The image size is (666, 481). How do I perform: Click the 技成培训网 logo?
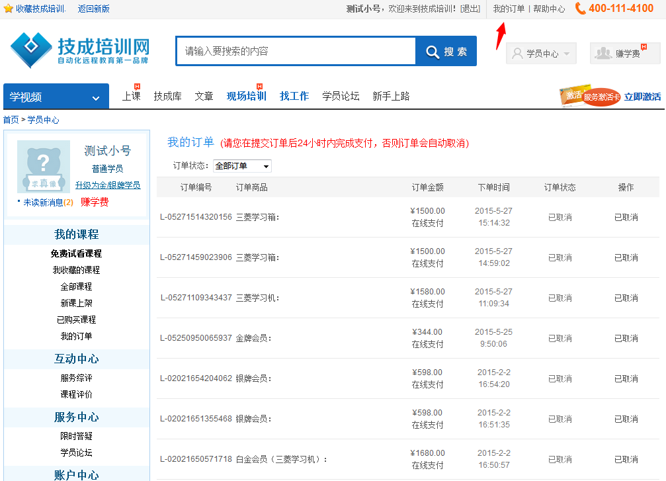coord(80,50)
